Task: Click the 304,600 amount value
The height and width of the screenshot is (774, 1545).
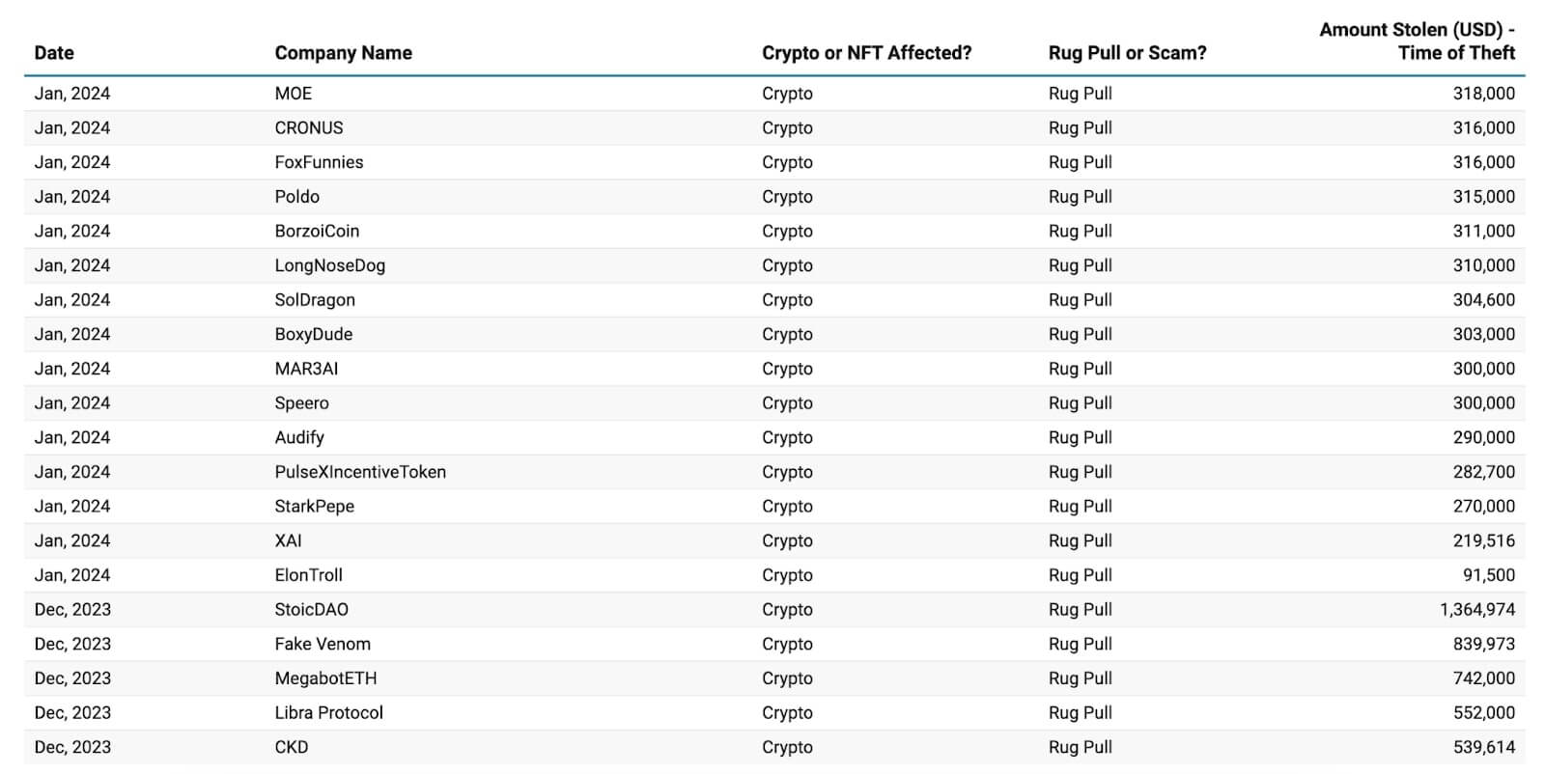Action: [1484, 300]
